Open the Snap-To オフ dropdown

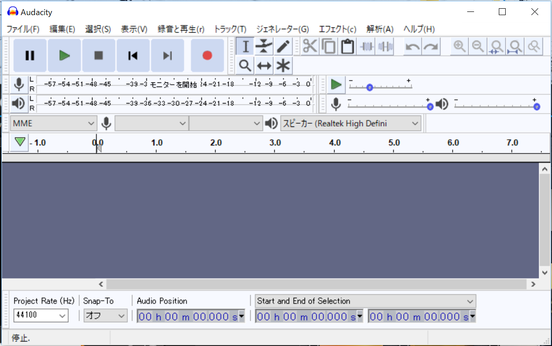click(105, 315)
